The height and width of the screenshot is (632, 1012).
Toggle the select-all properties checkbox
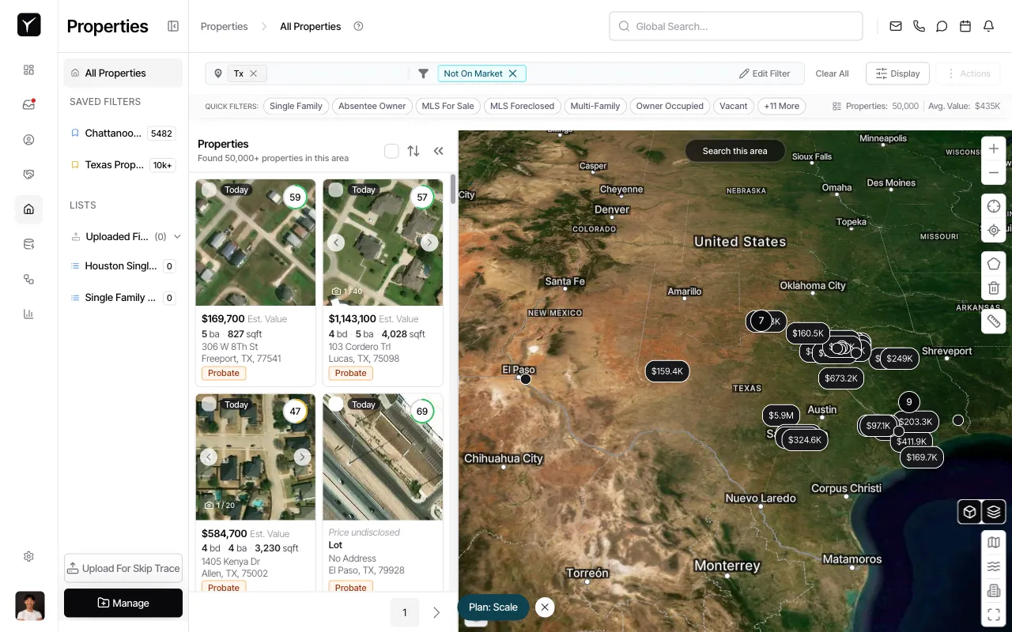coord(391,151)
